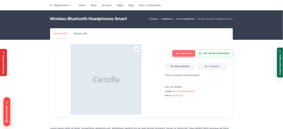Open the Docs / Components menu item
Screen dimensions: 283x129
click(x=150, y=5)
